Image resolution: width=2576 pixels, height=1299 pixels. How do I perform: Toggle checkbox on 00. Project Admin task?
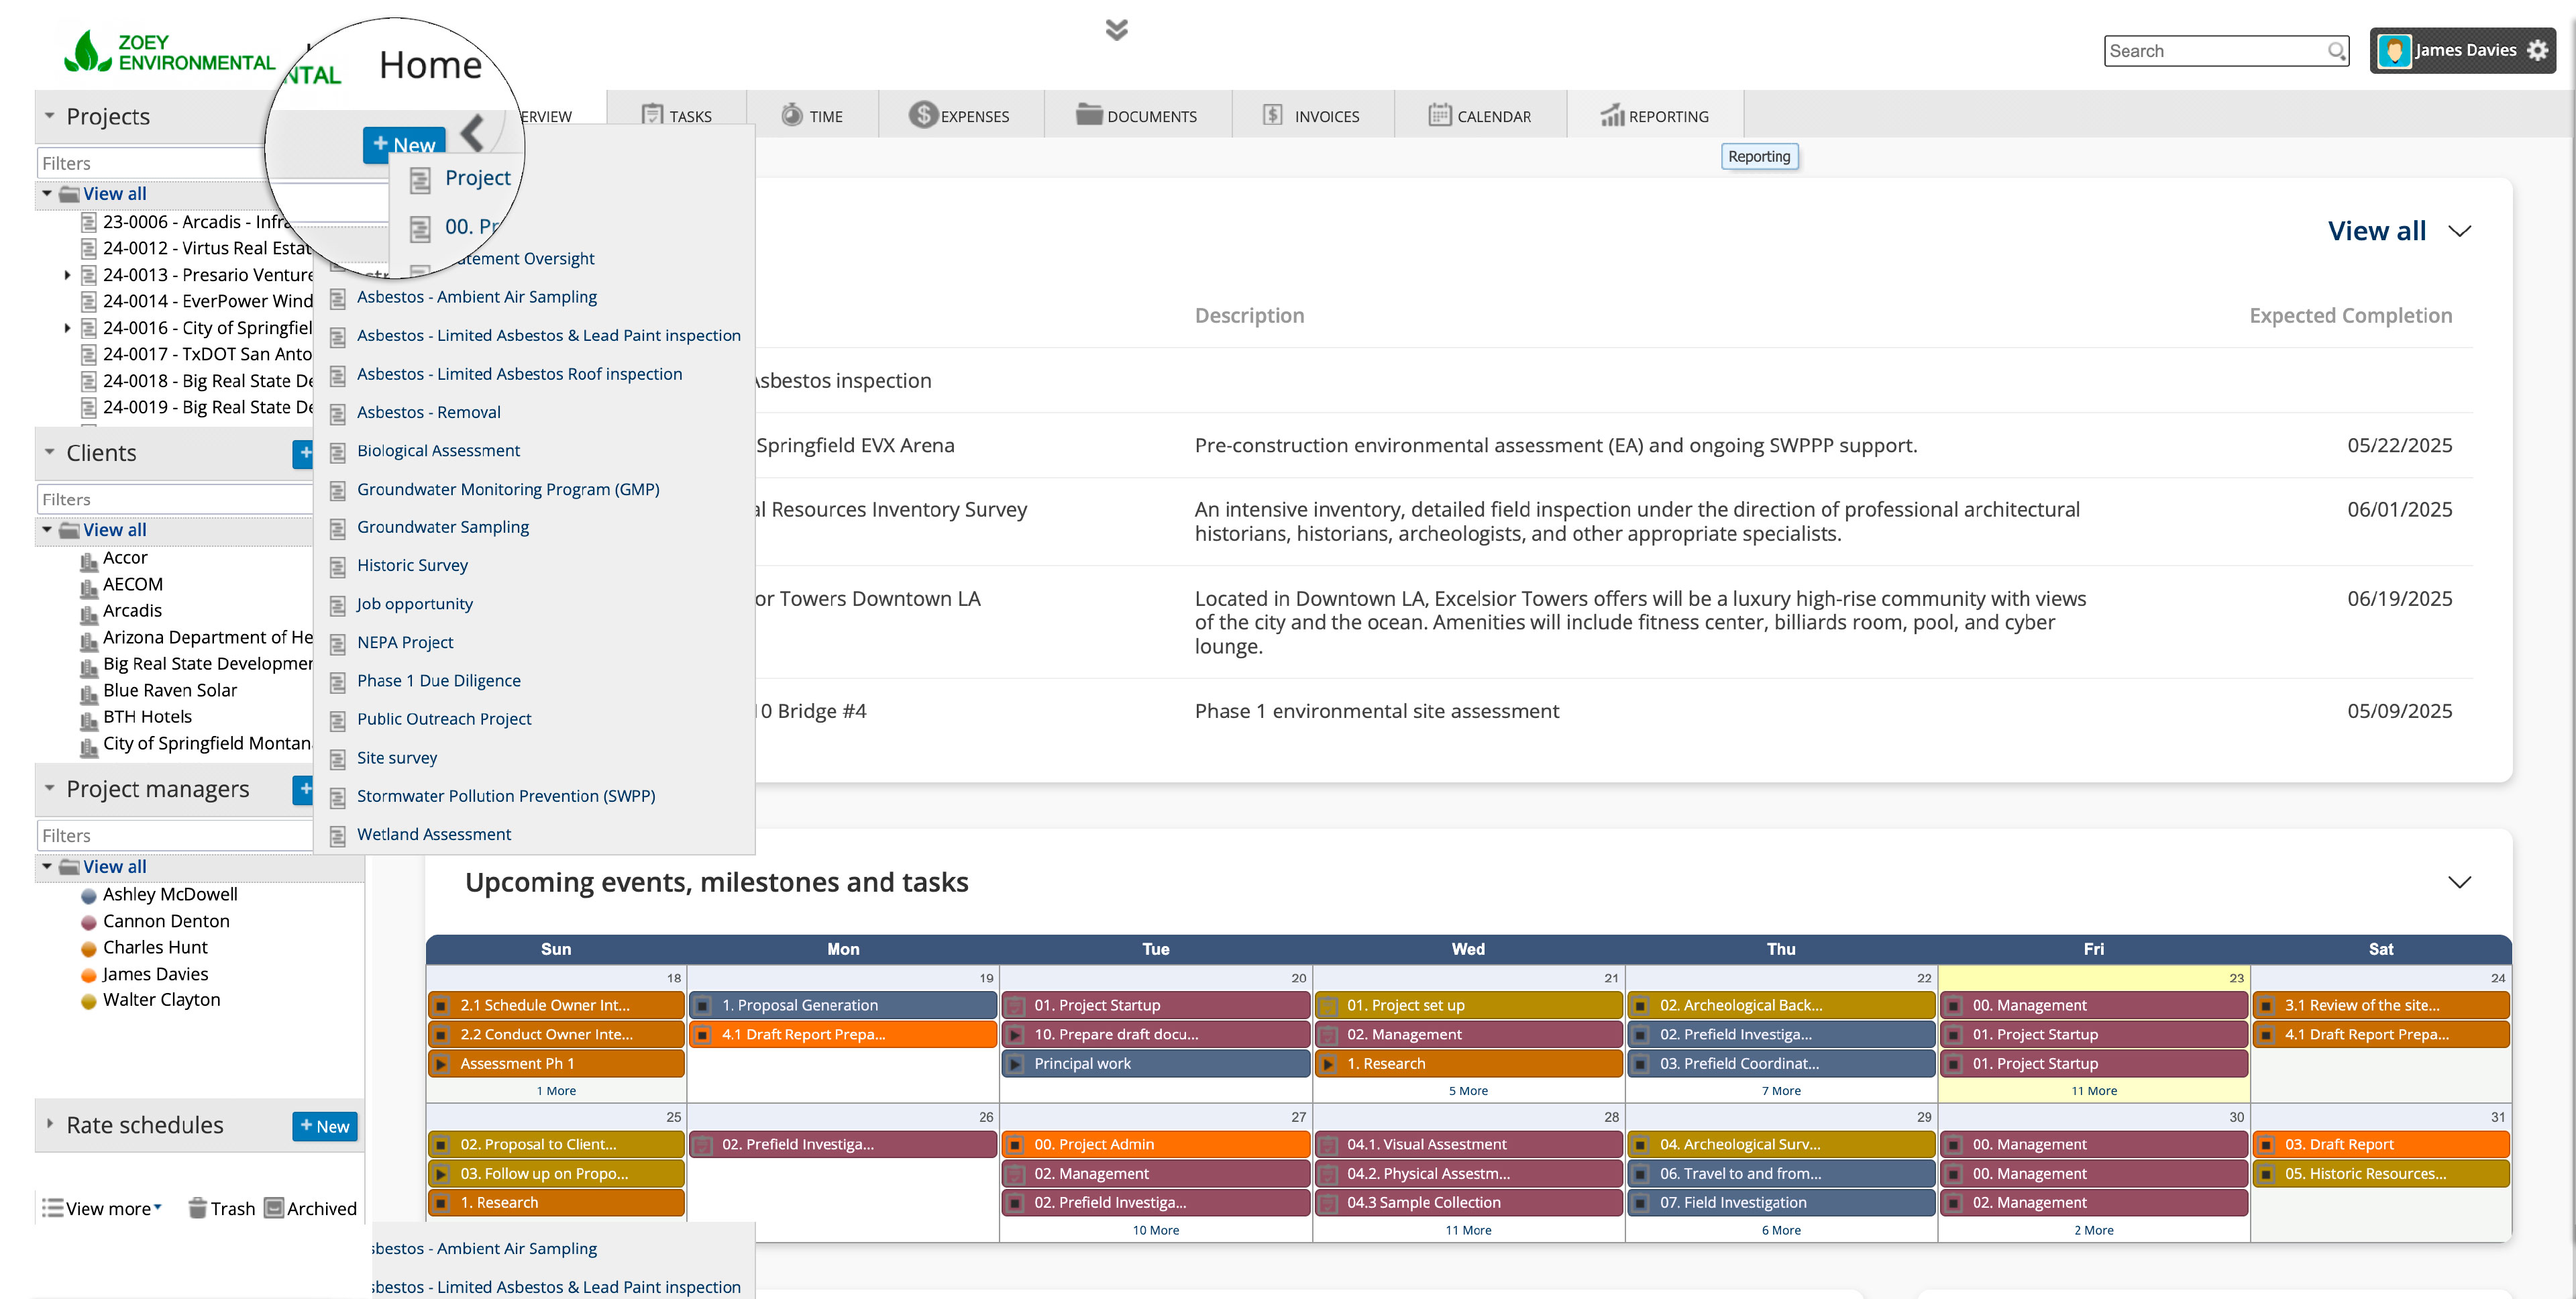1015,1145
